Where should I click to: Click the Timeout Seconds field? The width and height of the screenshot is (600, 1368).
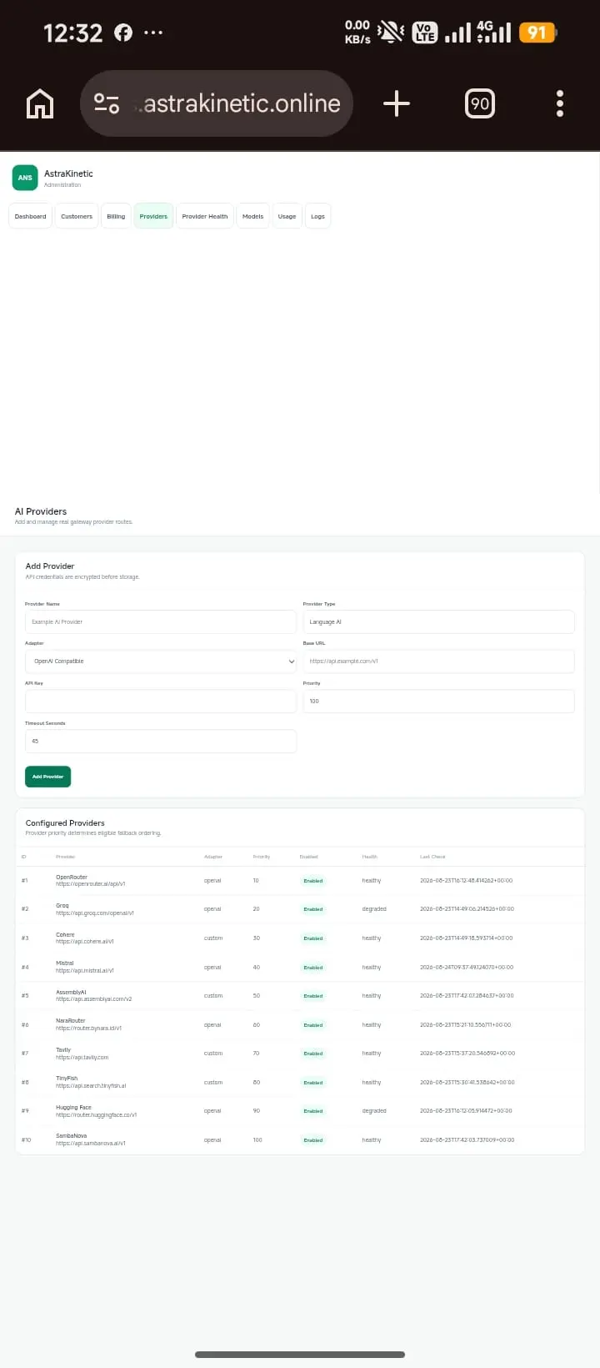(x=161, y=742)
